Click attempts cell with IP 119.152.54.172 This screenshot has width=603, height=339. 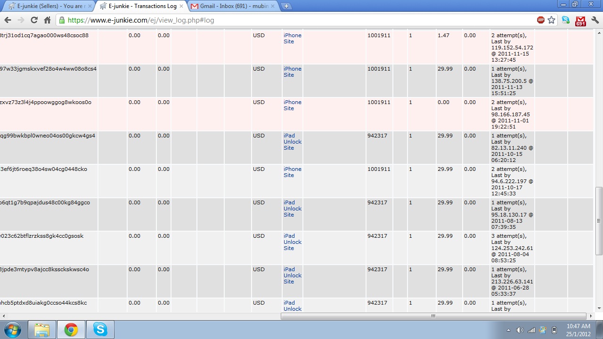[512, 48]
